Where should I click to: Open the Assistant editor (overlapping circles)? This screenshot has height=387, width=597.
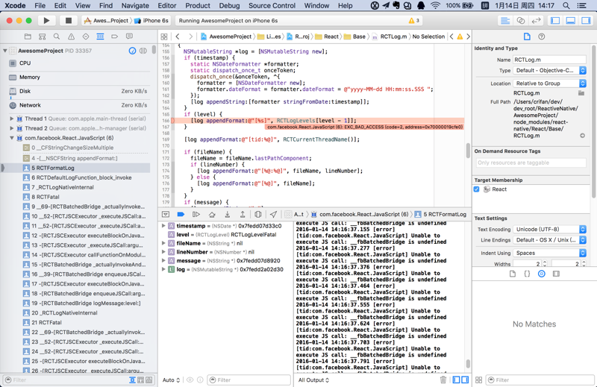pos(521,21)
